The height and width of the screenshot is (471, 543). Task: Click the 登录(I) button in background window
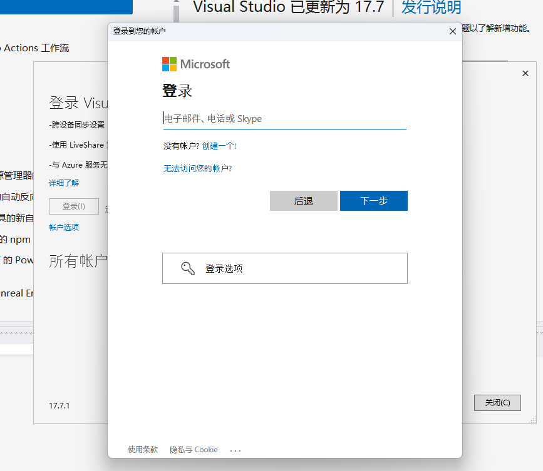coord(74,206)
